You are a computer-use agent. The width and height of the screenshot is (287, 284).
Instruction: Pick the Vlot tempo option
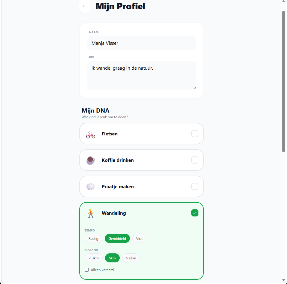(139, 238)
